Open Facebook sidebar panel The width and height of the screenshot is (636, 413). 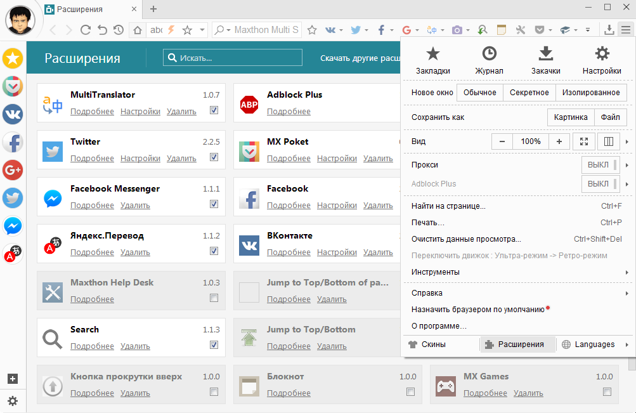13,142
